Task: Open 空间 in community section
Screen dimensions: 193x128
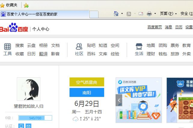Action: pyautogui.click(x=115, y=45)
